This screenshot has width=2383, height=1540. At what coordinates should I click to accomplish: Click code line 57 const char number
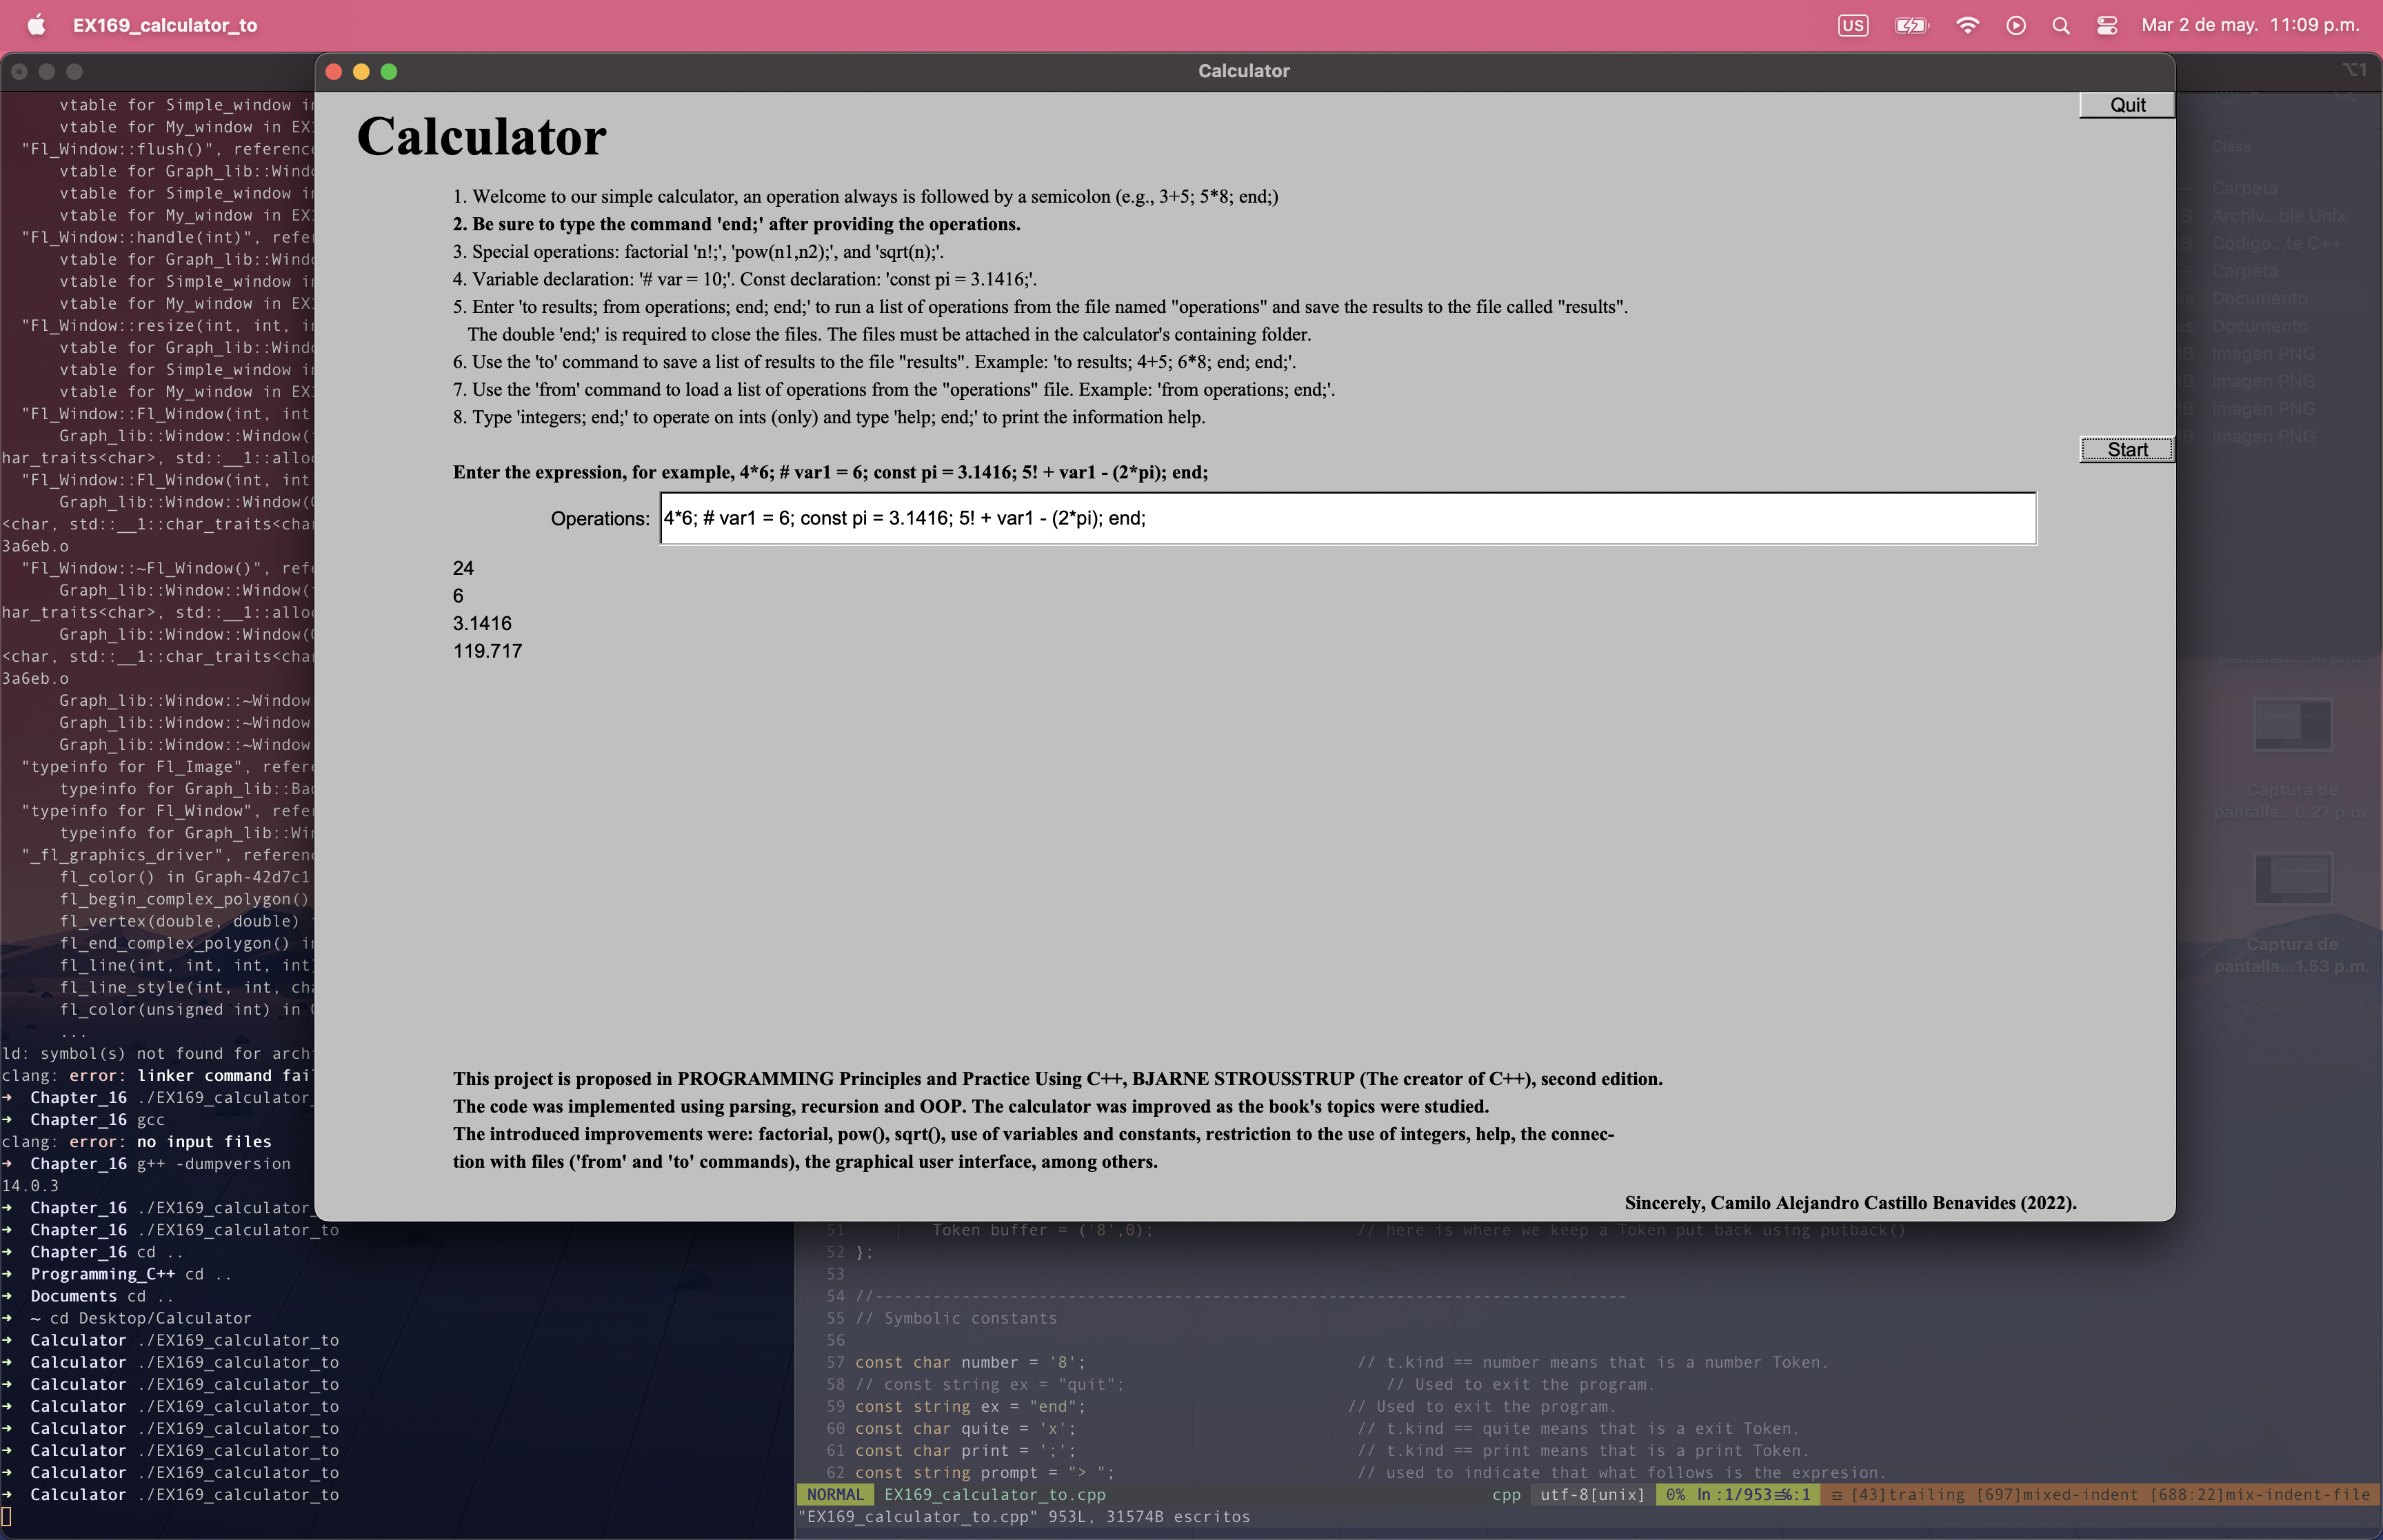tap(970, 1362)
